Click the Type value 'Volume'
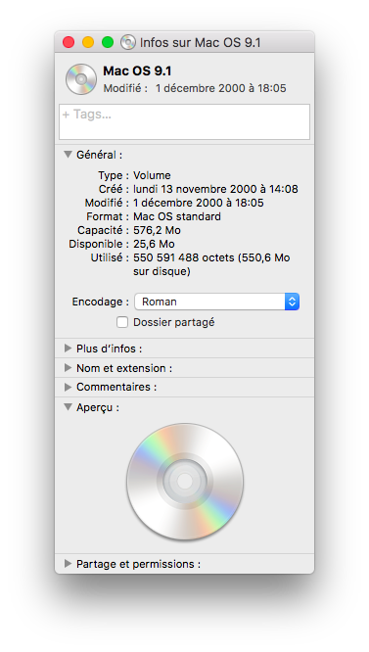Screen dimensions: 369x652 click(x=152, y=175)
